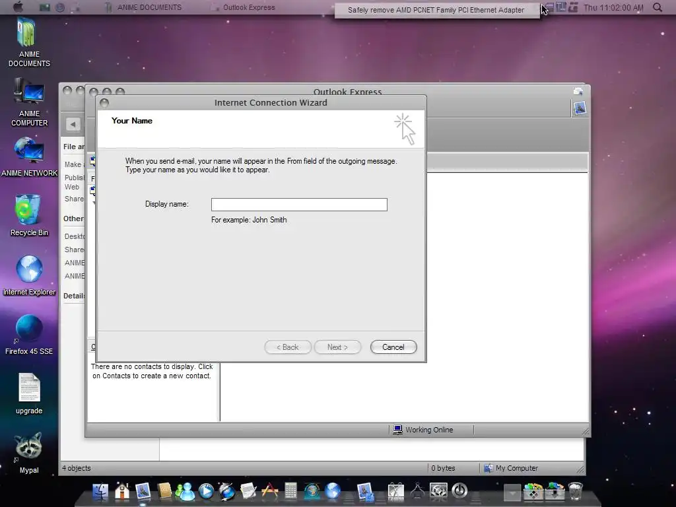Select the Recycle Bin desktop icon
676x507 pixels.
tap(29, 215)
